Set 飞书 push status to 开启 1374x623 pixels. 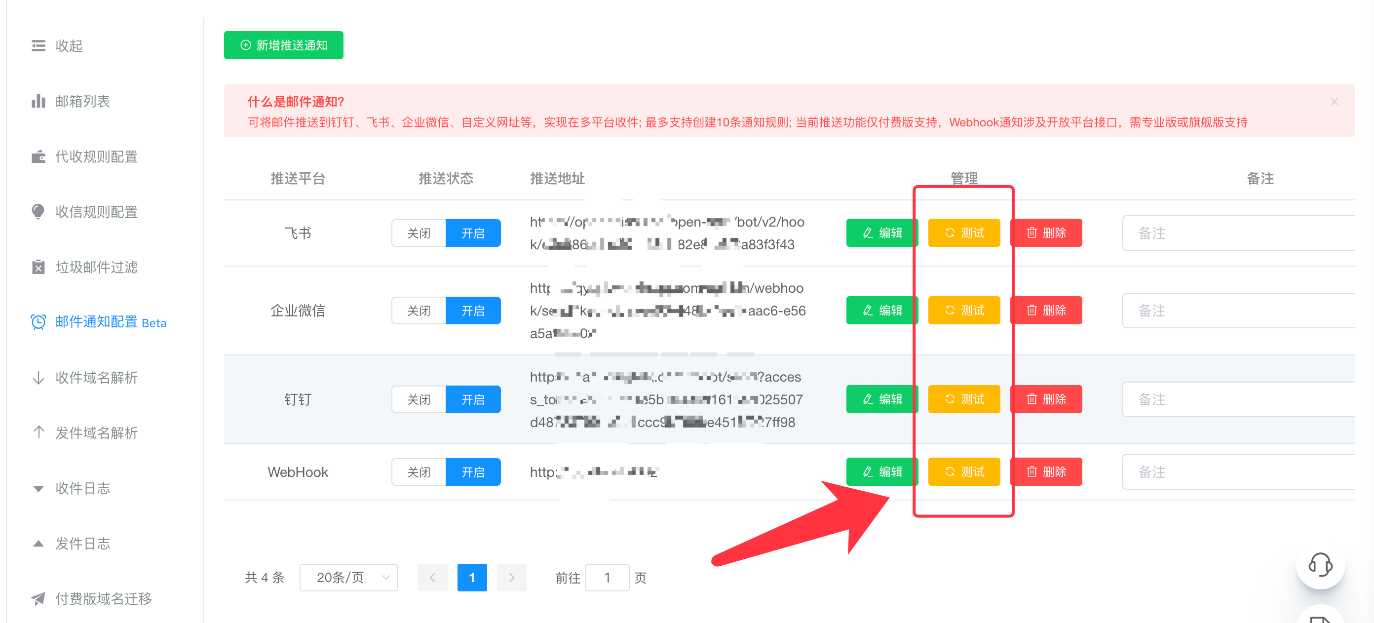(x=473, y=233)
